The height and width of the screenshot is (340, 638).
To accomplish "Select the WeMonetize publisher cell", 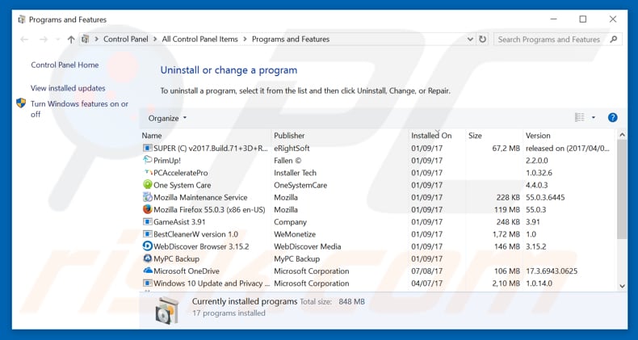I will [295, 234].
